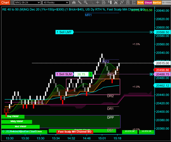Open the data box document icon
The width and height of the screenshot is (171, 142).
click(x=104, y=2)
